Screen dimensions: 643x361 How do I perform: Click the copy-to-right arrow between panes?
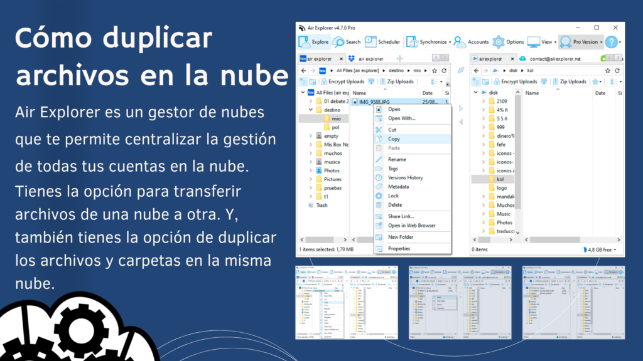click(x=461, y=108)
